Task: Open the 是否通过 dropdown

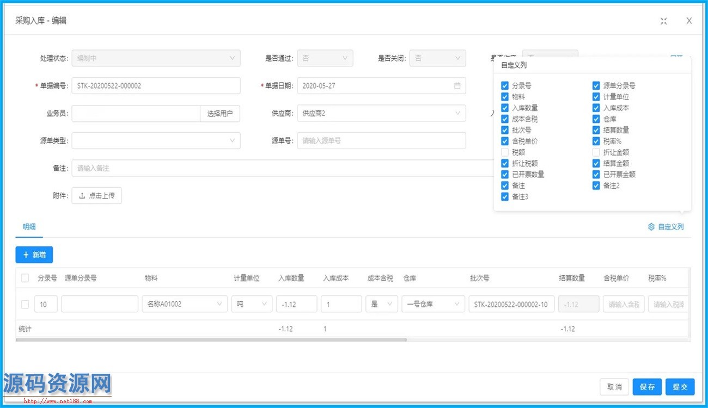Action: click(x=325, y=58)
